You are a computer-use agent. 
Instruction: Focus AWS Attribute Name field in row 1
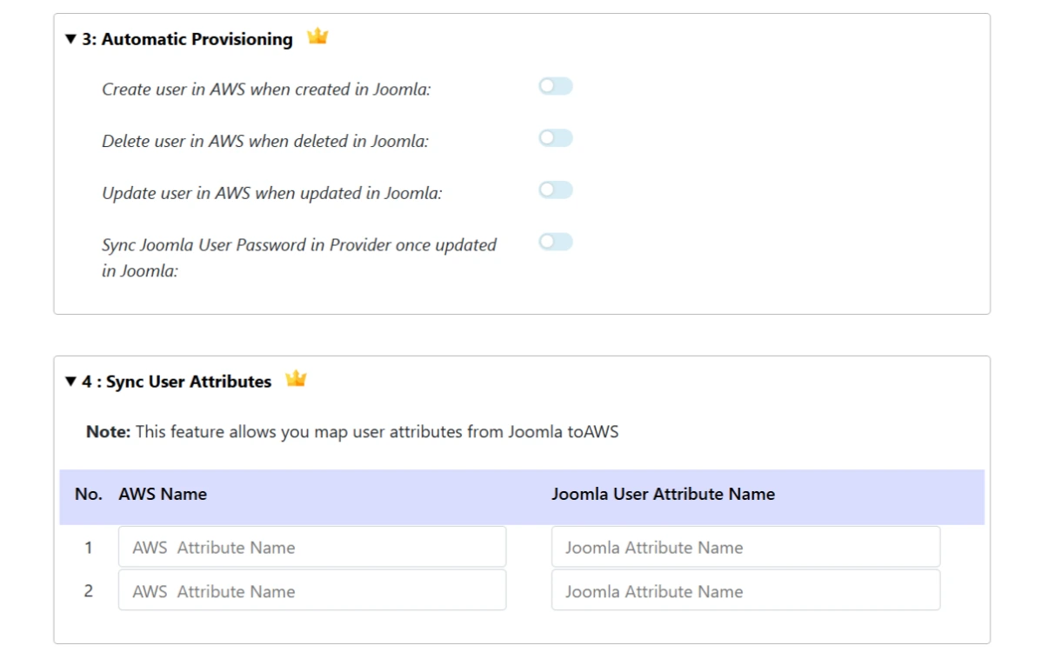[x=312, y=547]
